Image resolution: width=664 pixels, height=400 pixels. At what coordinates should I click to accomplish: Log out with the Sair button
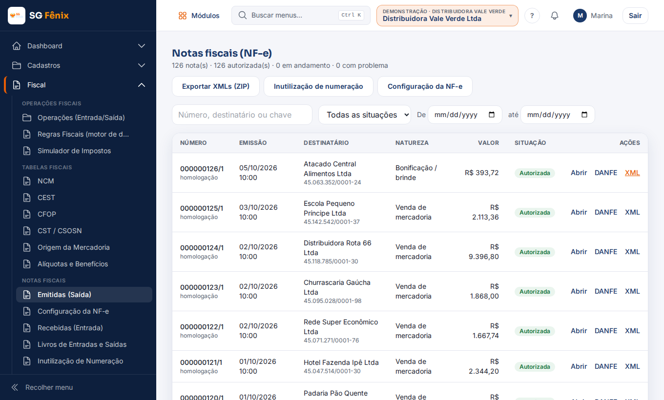pyautogui.click(x=635, y=16)
